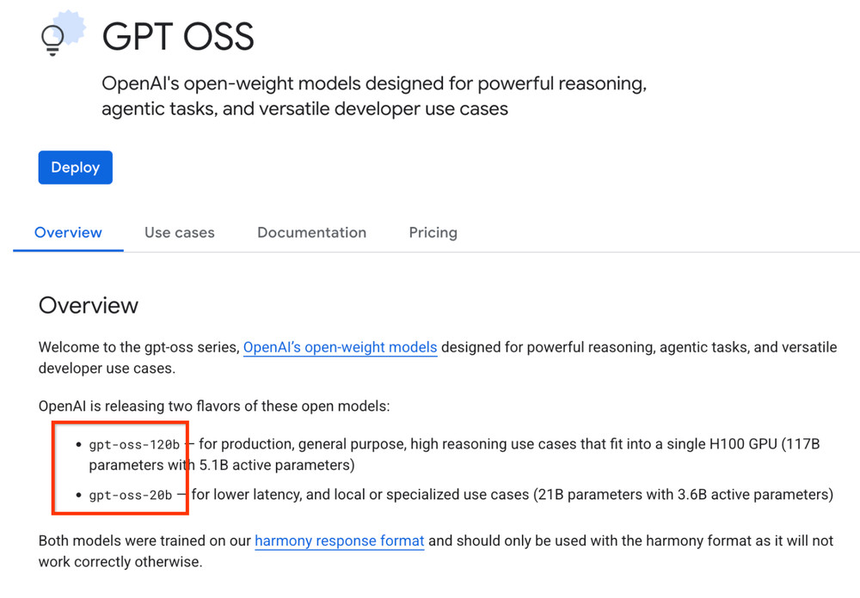
Task: Click the gpt-oss-20b model name
Action: tap(131, 495)
